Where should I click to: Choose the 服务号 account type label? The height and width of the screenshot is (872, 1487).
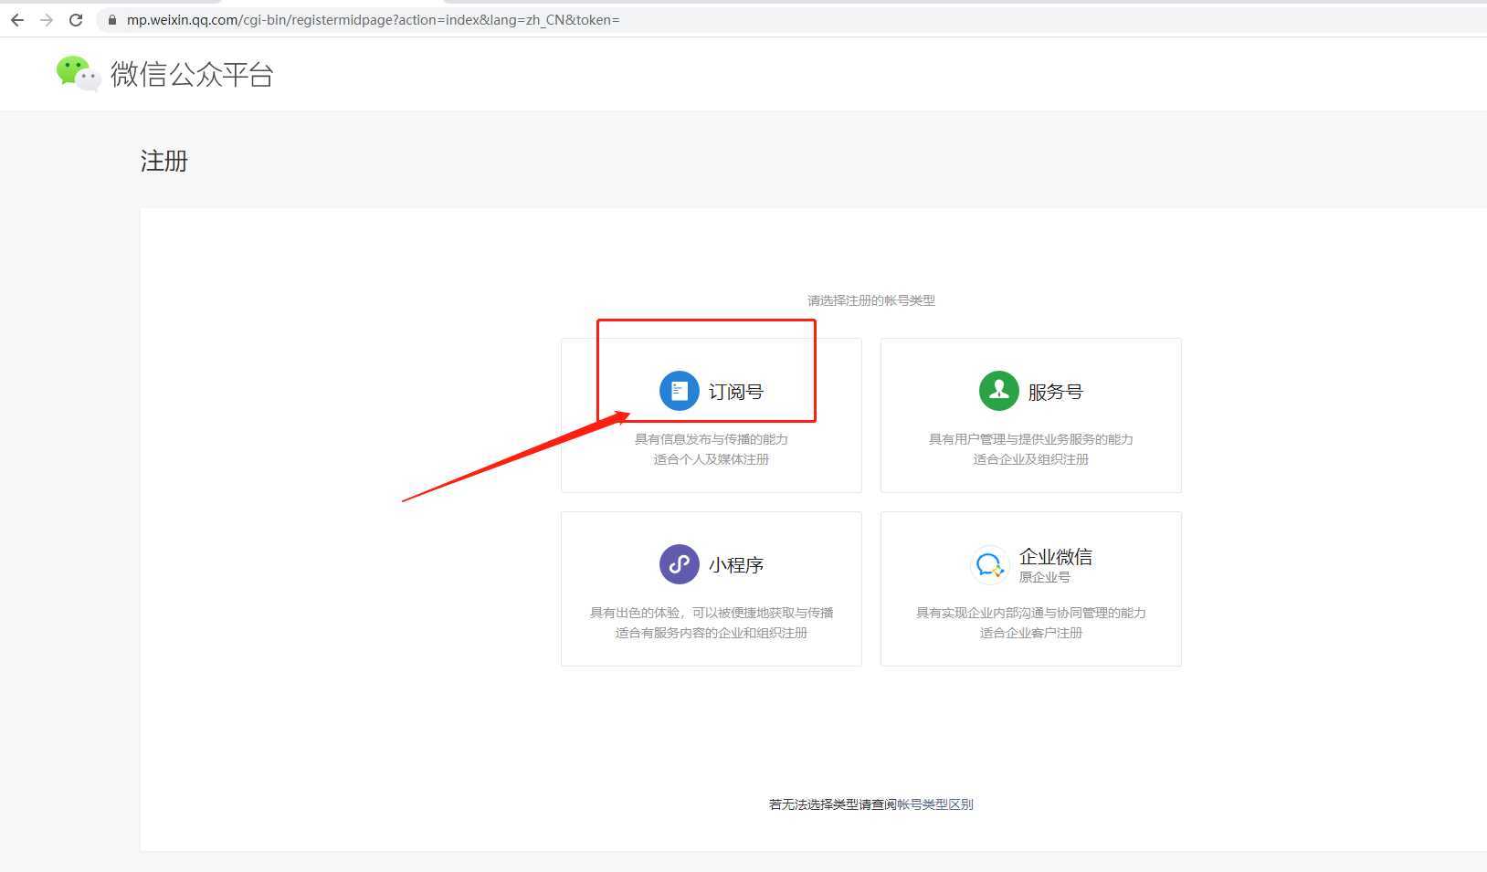coord(1056,392)
